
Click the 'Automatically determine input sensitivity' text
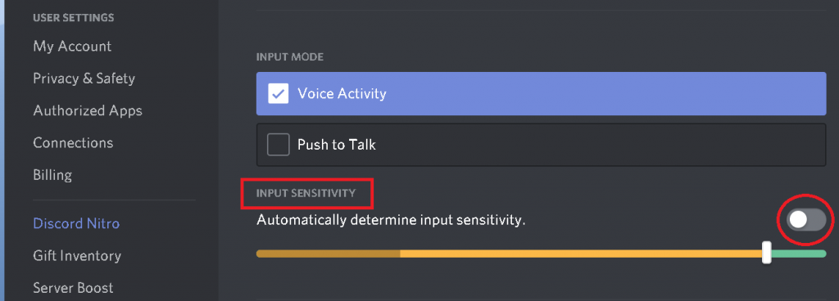(391, 220)
